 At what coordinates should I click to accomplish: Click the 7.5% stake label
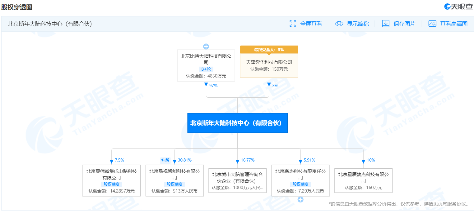click(119, 160)
